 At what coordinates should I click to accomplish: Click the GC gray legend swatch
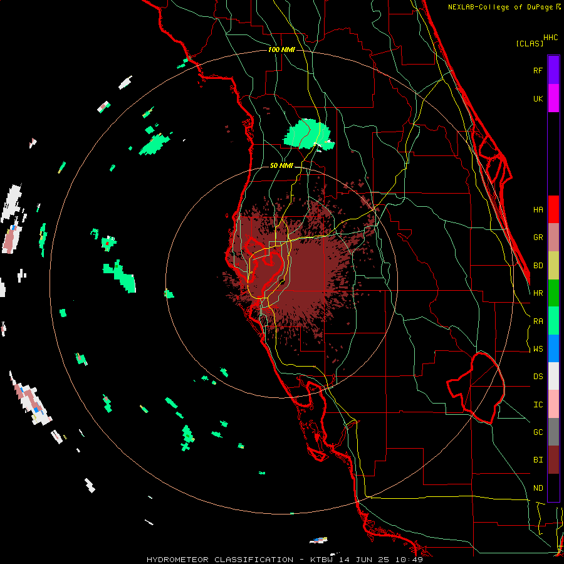553,432
